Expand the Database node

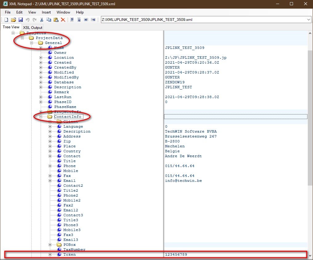point(41,82)
